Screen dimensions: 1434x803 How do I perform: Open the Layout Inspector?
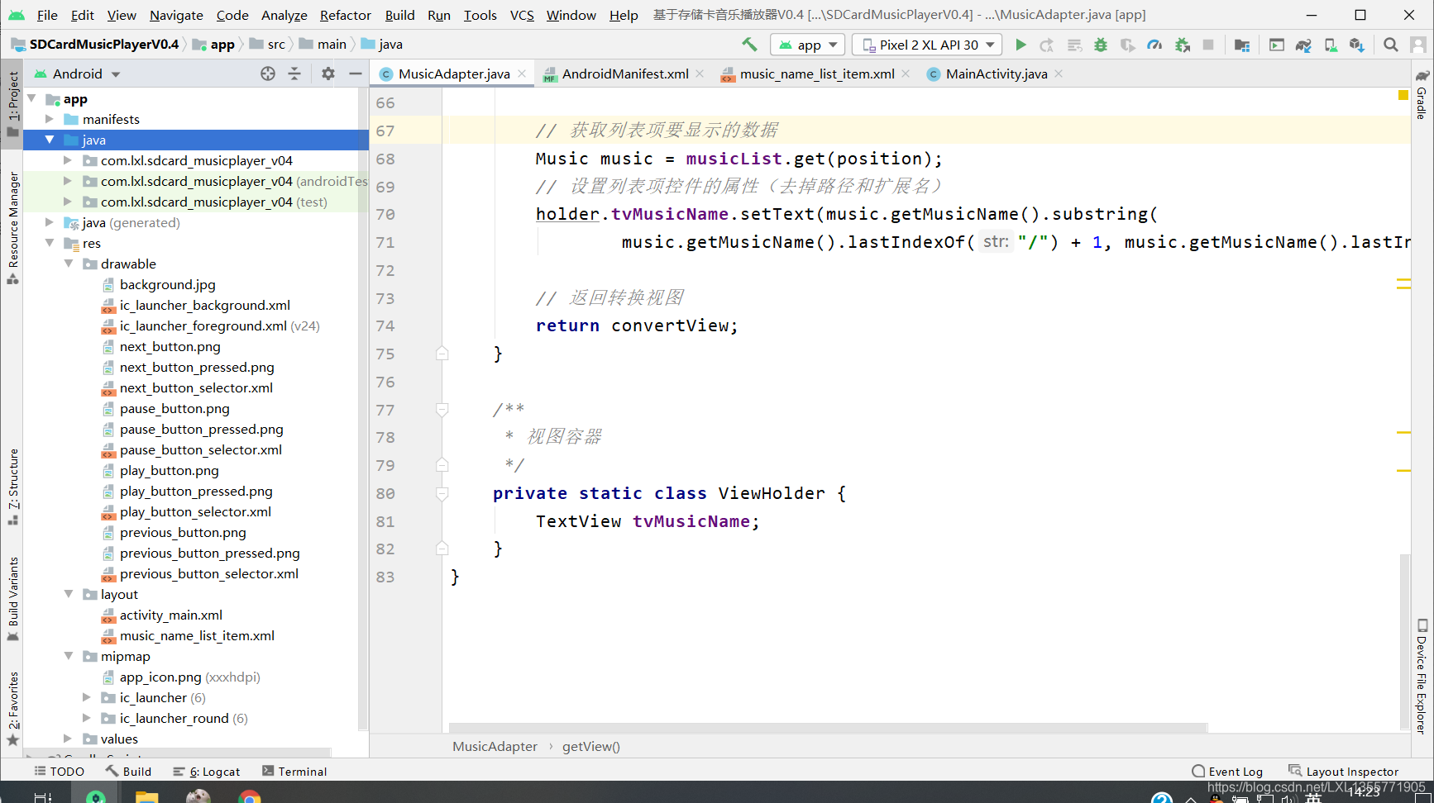click(1344, 772)
